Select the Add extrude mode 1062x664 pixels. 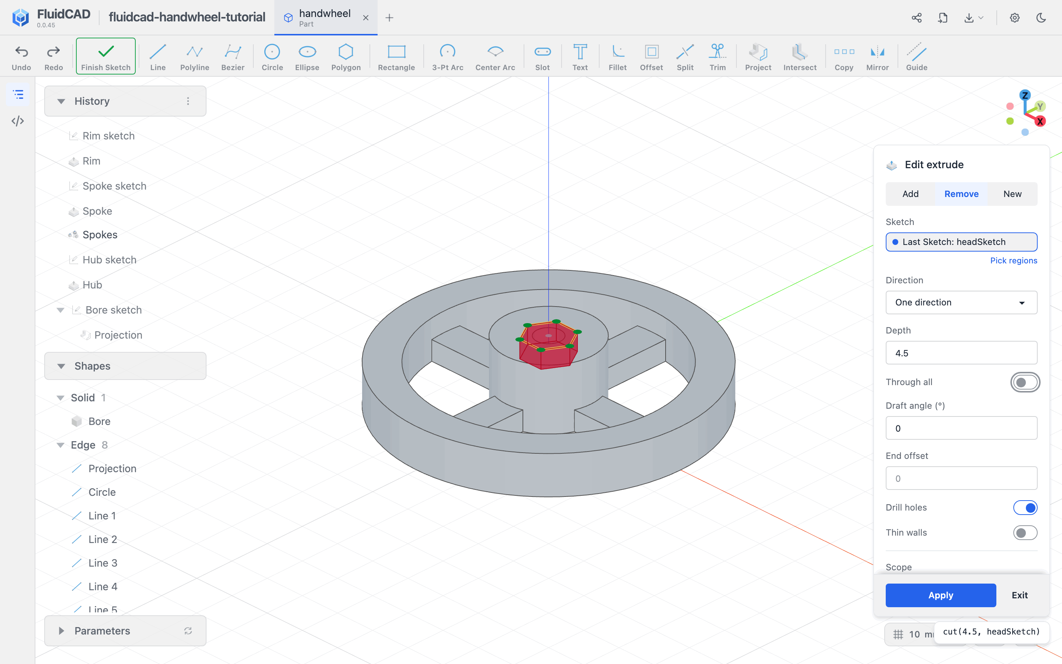click(x=910, y=194)
